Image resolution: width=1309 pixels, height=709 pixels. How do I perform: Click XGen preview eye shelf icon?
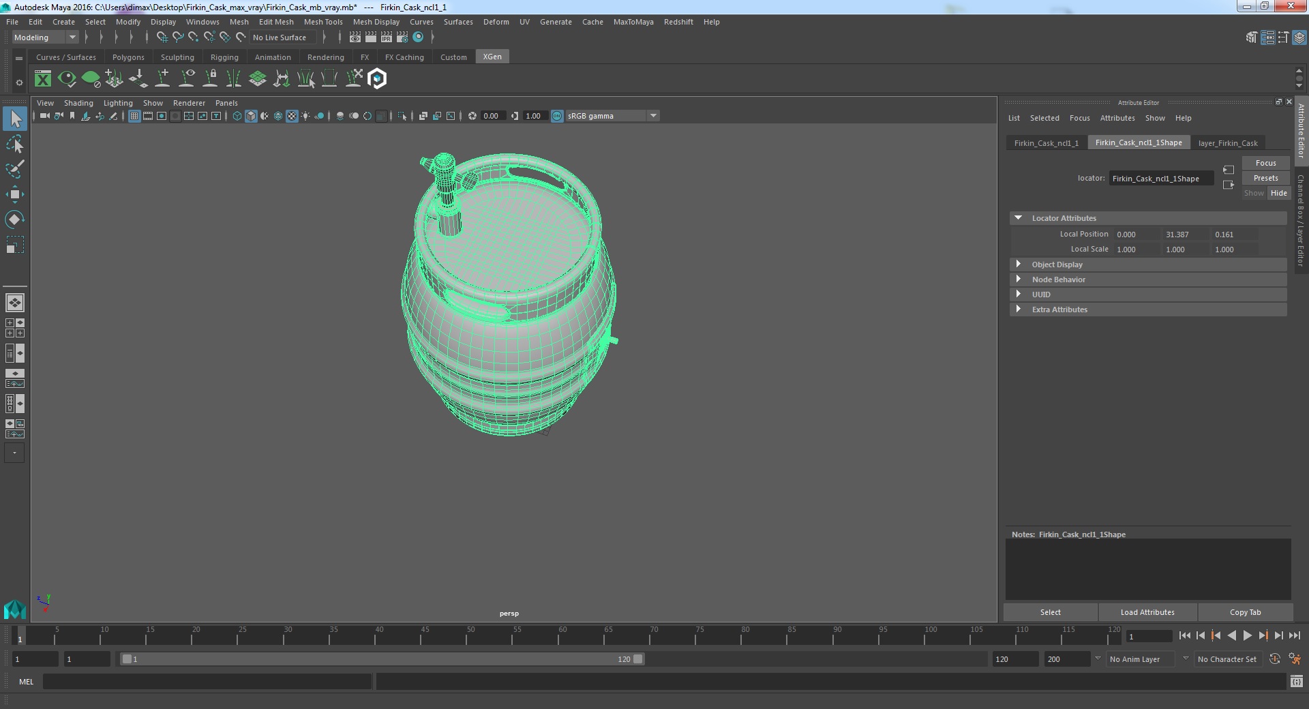(67, 79)
